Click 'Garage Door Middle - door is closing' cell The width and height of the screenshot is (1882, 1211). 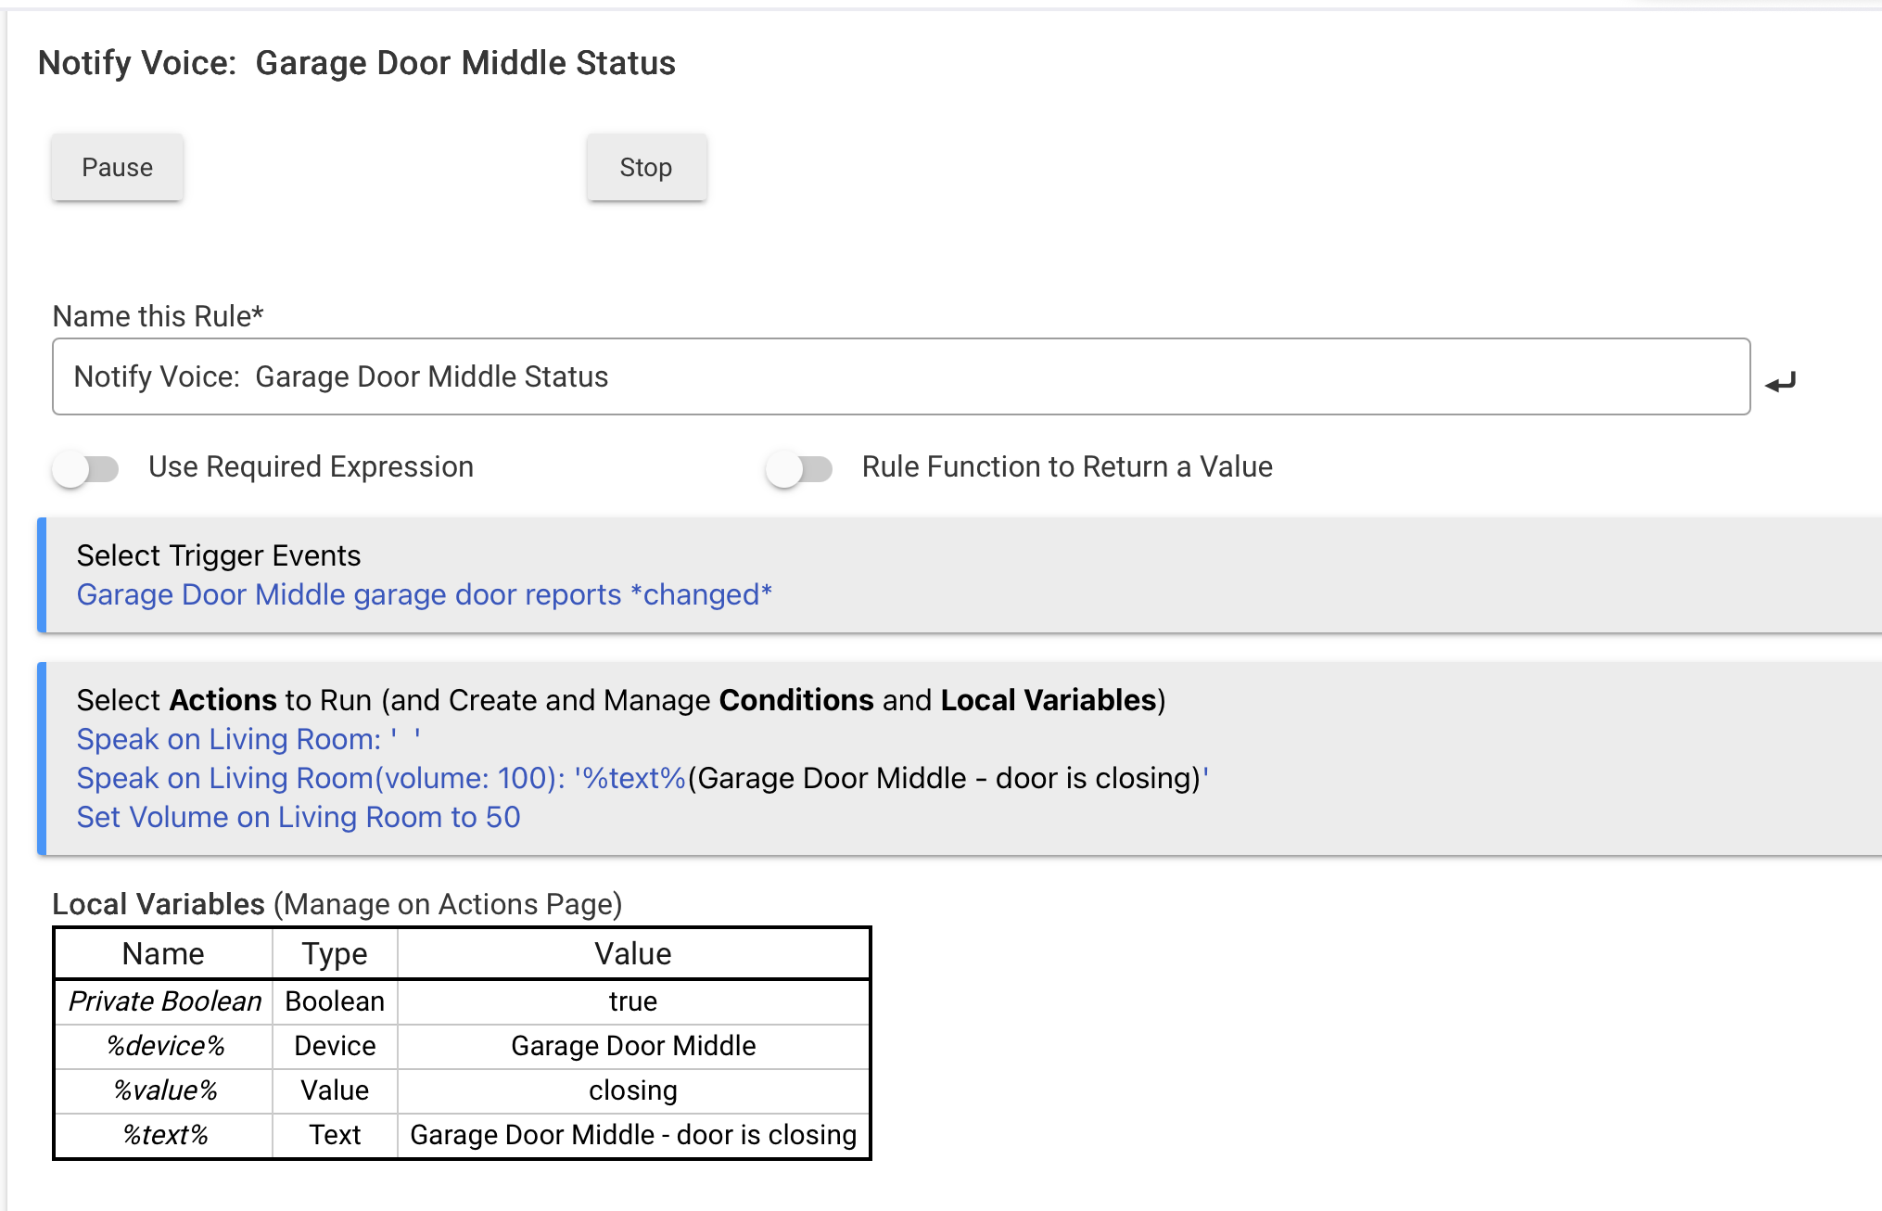pyautogui.click(x=633, y=1135)
